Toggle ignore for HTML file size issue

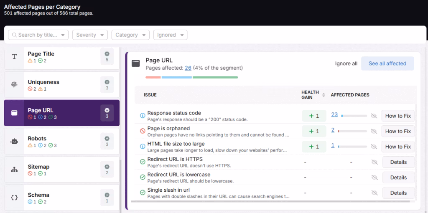pyautogui.click(x=374, y=147)
